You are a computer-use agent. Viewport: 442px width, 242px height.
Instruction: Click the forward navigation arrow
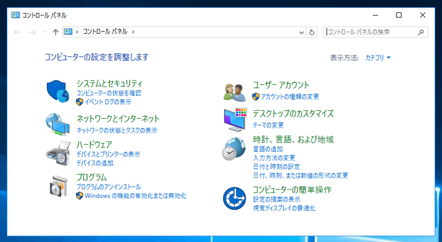(32, 32)
